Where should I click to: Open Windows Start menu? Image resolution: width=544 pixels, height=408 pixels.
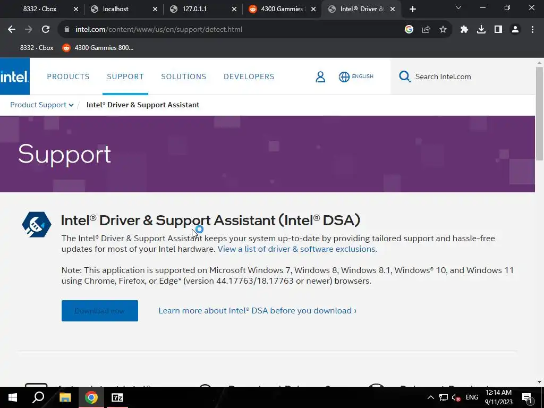point(13,397)
